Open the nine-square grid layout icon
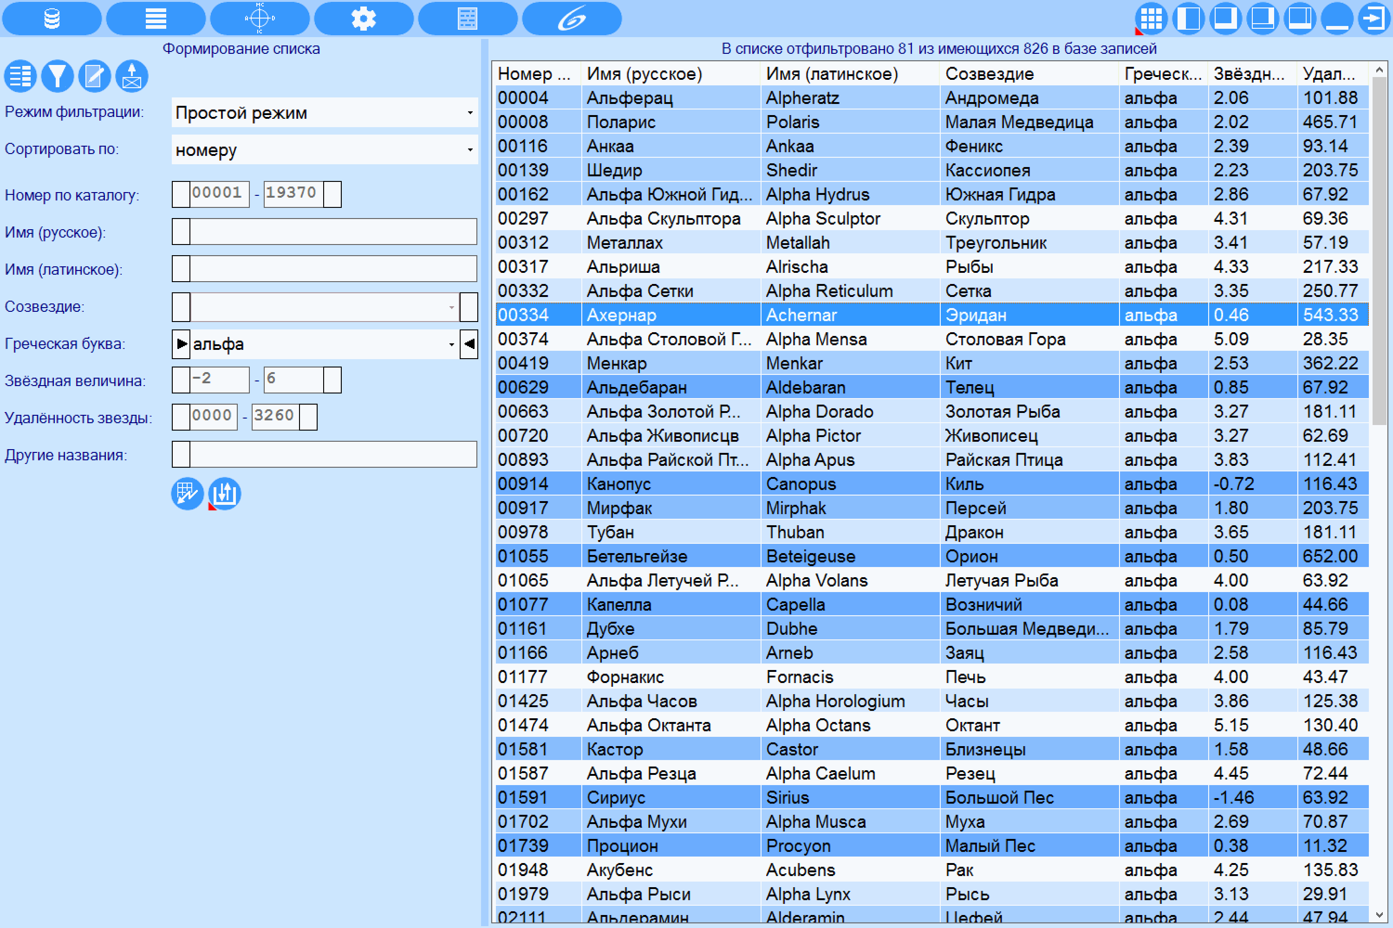Viewport: 1393px width, 928px height. [1151, 19]
